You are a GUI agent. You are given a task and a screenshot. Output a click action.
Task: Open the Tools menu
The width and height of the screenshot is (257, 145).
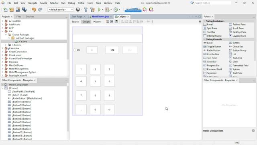click(98, 3)
